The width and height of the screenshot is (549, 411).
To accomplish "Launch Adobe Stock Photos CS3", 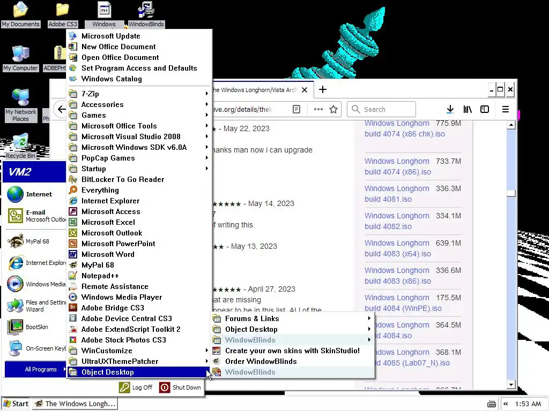I will coord(139,340).
